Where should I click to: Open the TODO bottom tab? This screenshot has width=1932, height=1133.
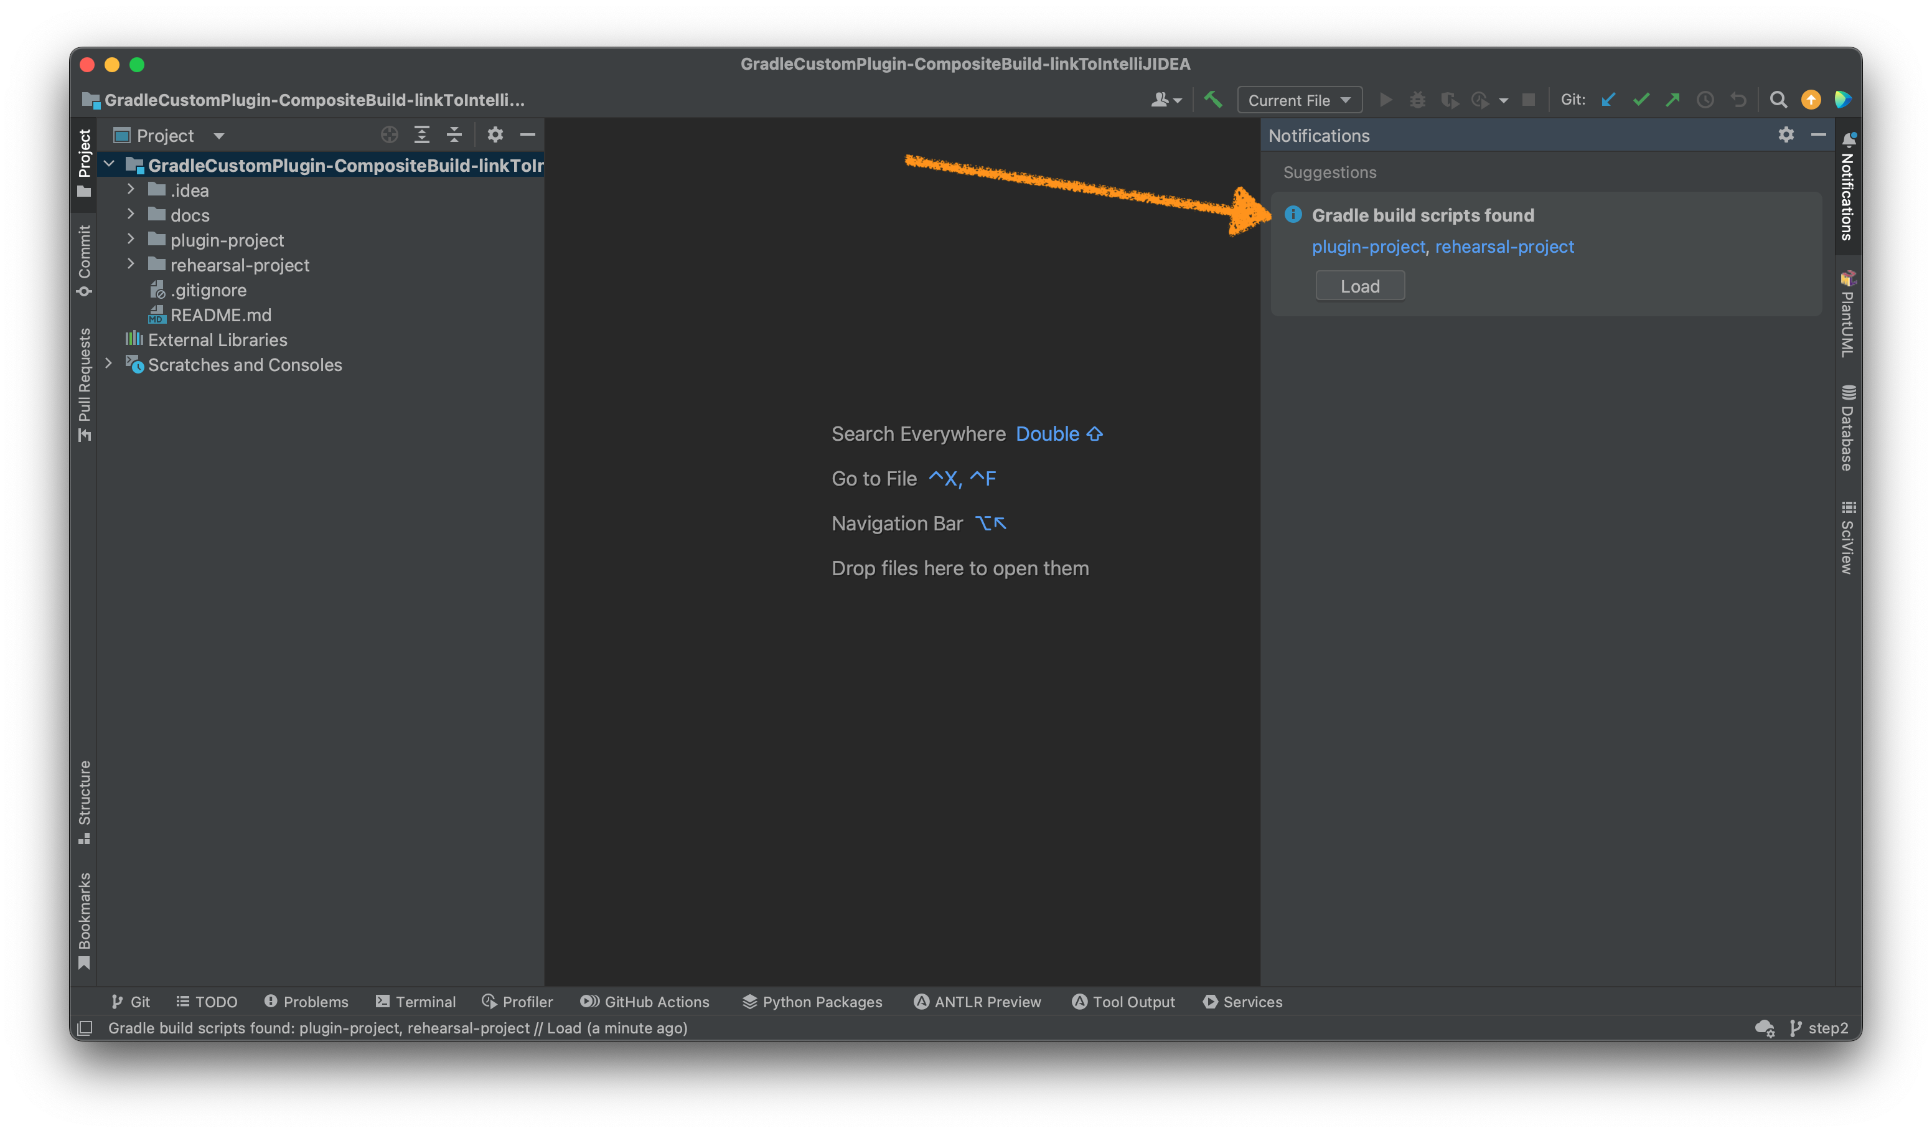[206, 1002]
